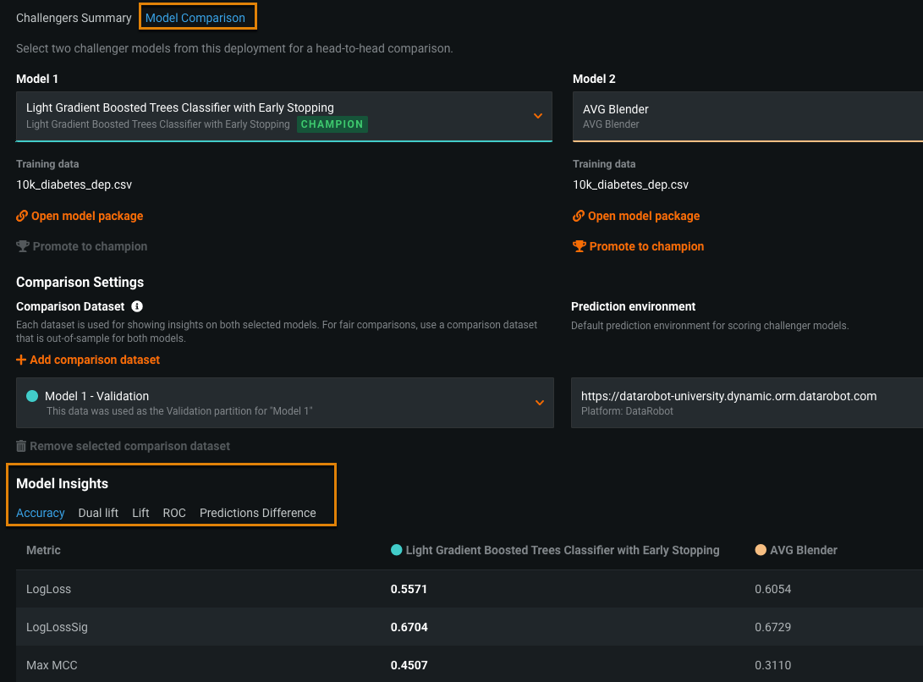View the Predictions Difference tab
This screenshot has height=682, width=923.
click(257, 513)
